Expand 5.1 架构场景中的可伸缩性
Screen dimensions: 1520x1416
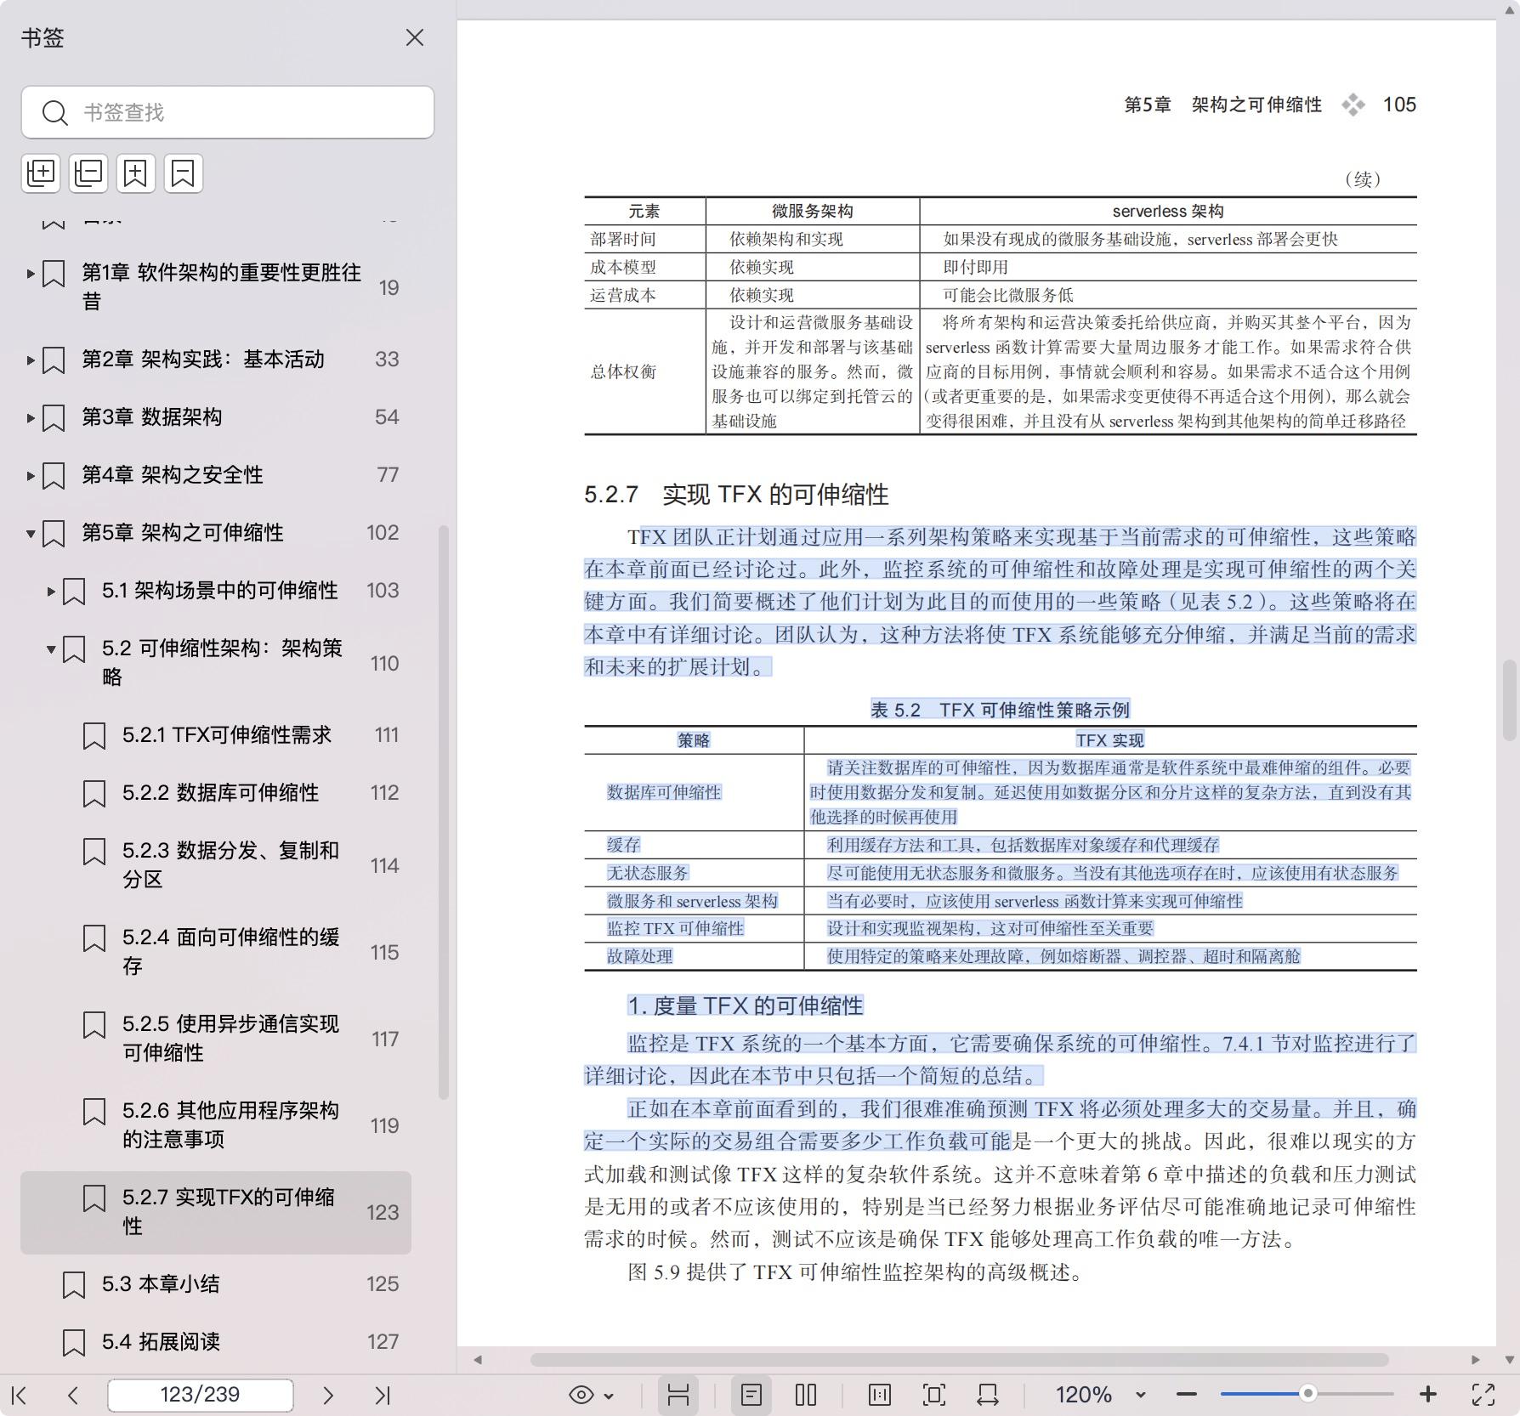click(51, 591)
